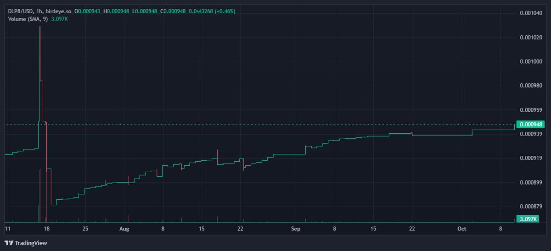Image resolution: width=551 pixels, height=251 pixels.
Task: Click the 0.000959 price axis label
Action: click(531, 110)
